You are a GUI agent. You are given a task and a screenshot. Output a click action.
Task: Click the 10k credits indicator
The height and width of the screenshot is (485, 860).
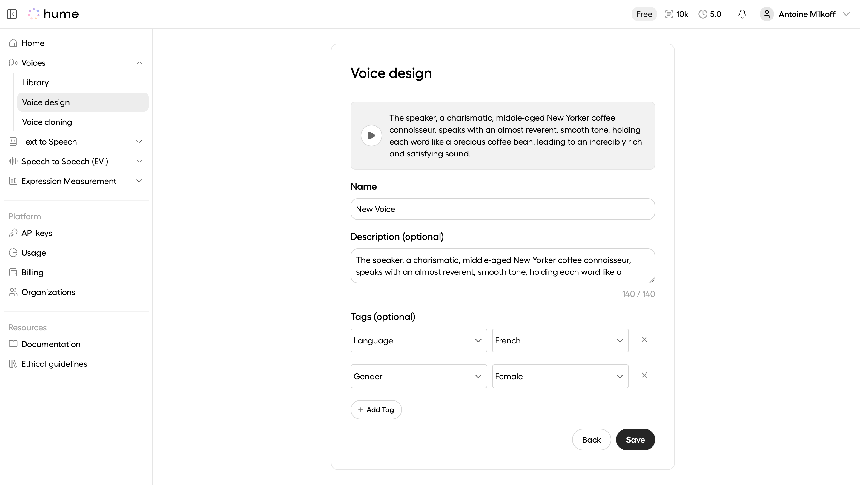pyautogui.click(x=676, y=14)
